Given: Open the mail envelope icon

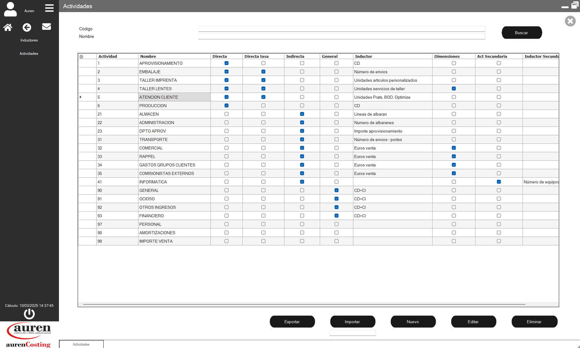Looking at the screenshot, I should (x=46, y=27).
